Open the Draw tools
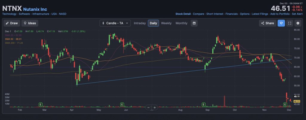The height and width of the screenshot is (120, 306). pyautogui.click(x=11, y=23)
